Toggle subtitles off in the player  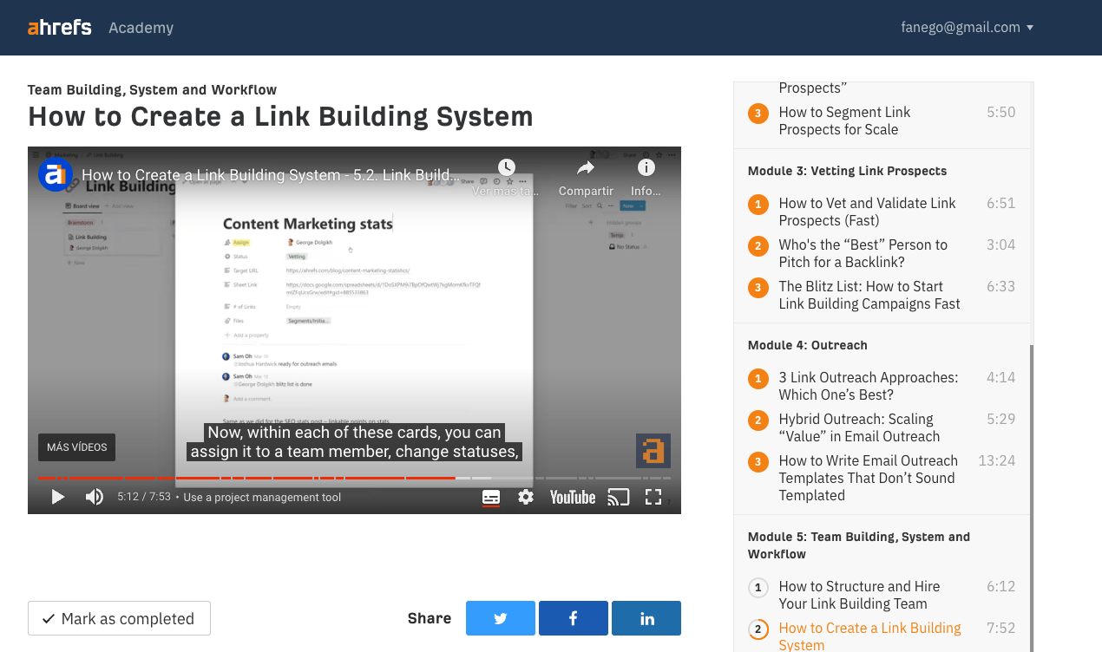[x=489, y=497]
